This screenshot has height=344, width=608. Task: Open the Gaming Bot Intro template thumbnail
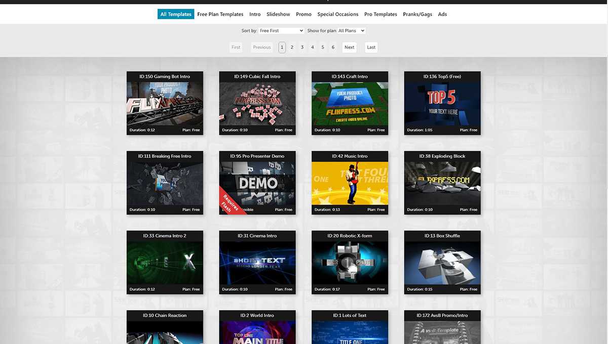tap(165, 104)
